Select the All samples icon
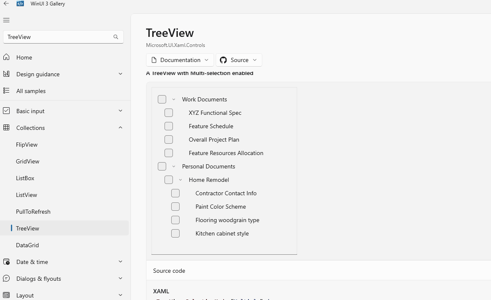 pyautogui.click(x=7, y=91)
